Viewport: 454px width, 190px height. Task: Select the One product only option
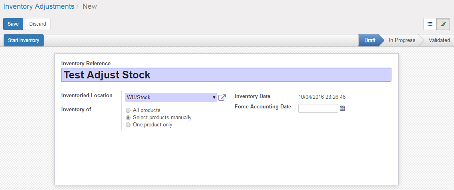(x=128, y=125)
